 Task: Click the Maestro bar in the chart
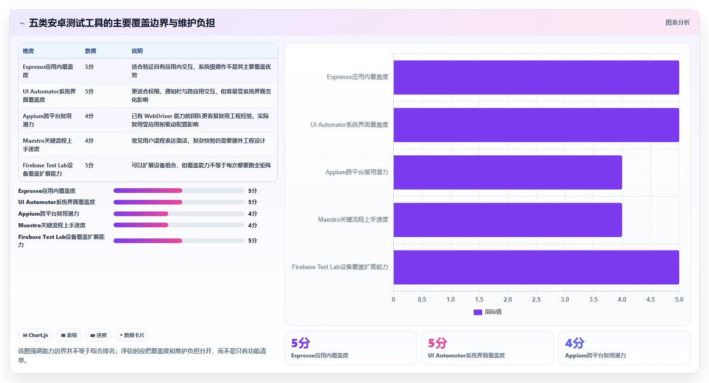point(508,220)
